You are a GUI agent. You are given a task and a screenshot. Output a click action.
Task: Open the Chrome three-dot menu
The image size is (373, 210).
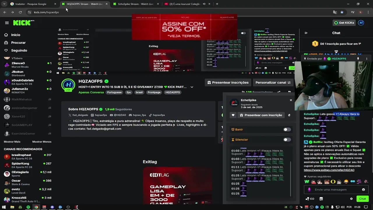[x=368, y=12]
